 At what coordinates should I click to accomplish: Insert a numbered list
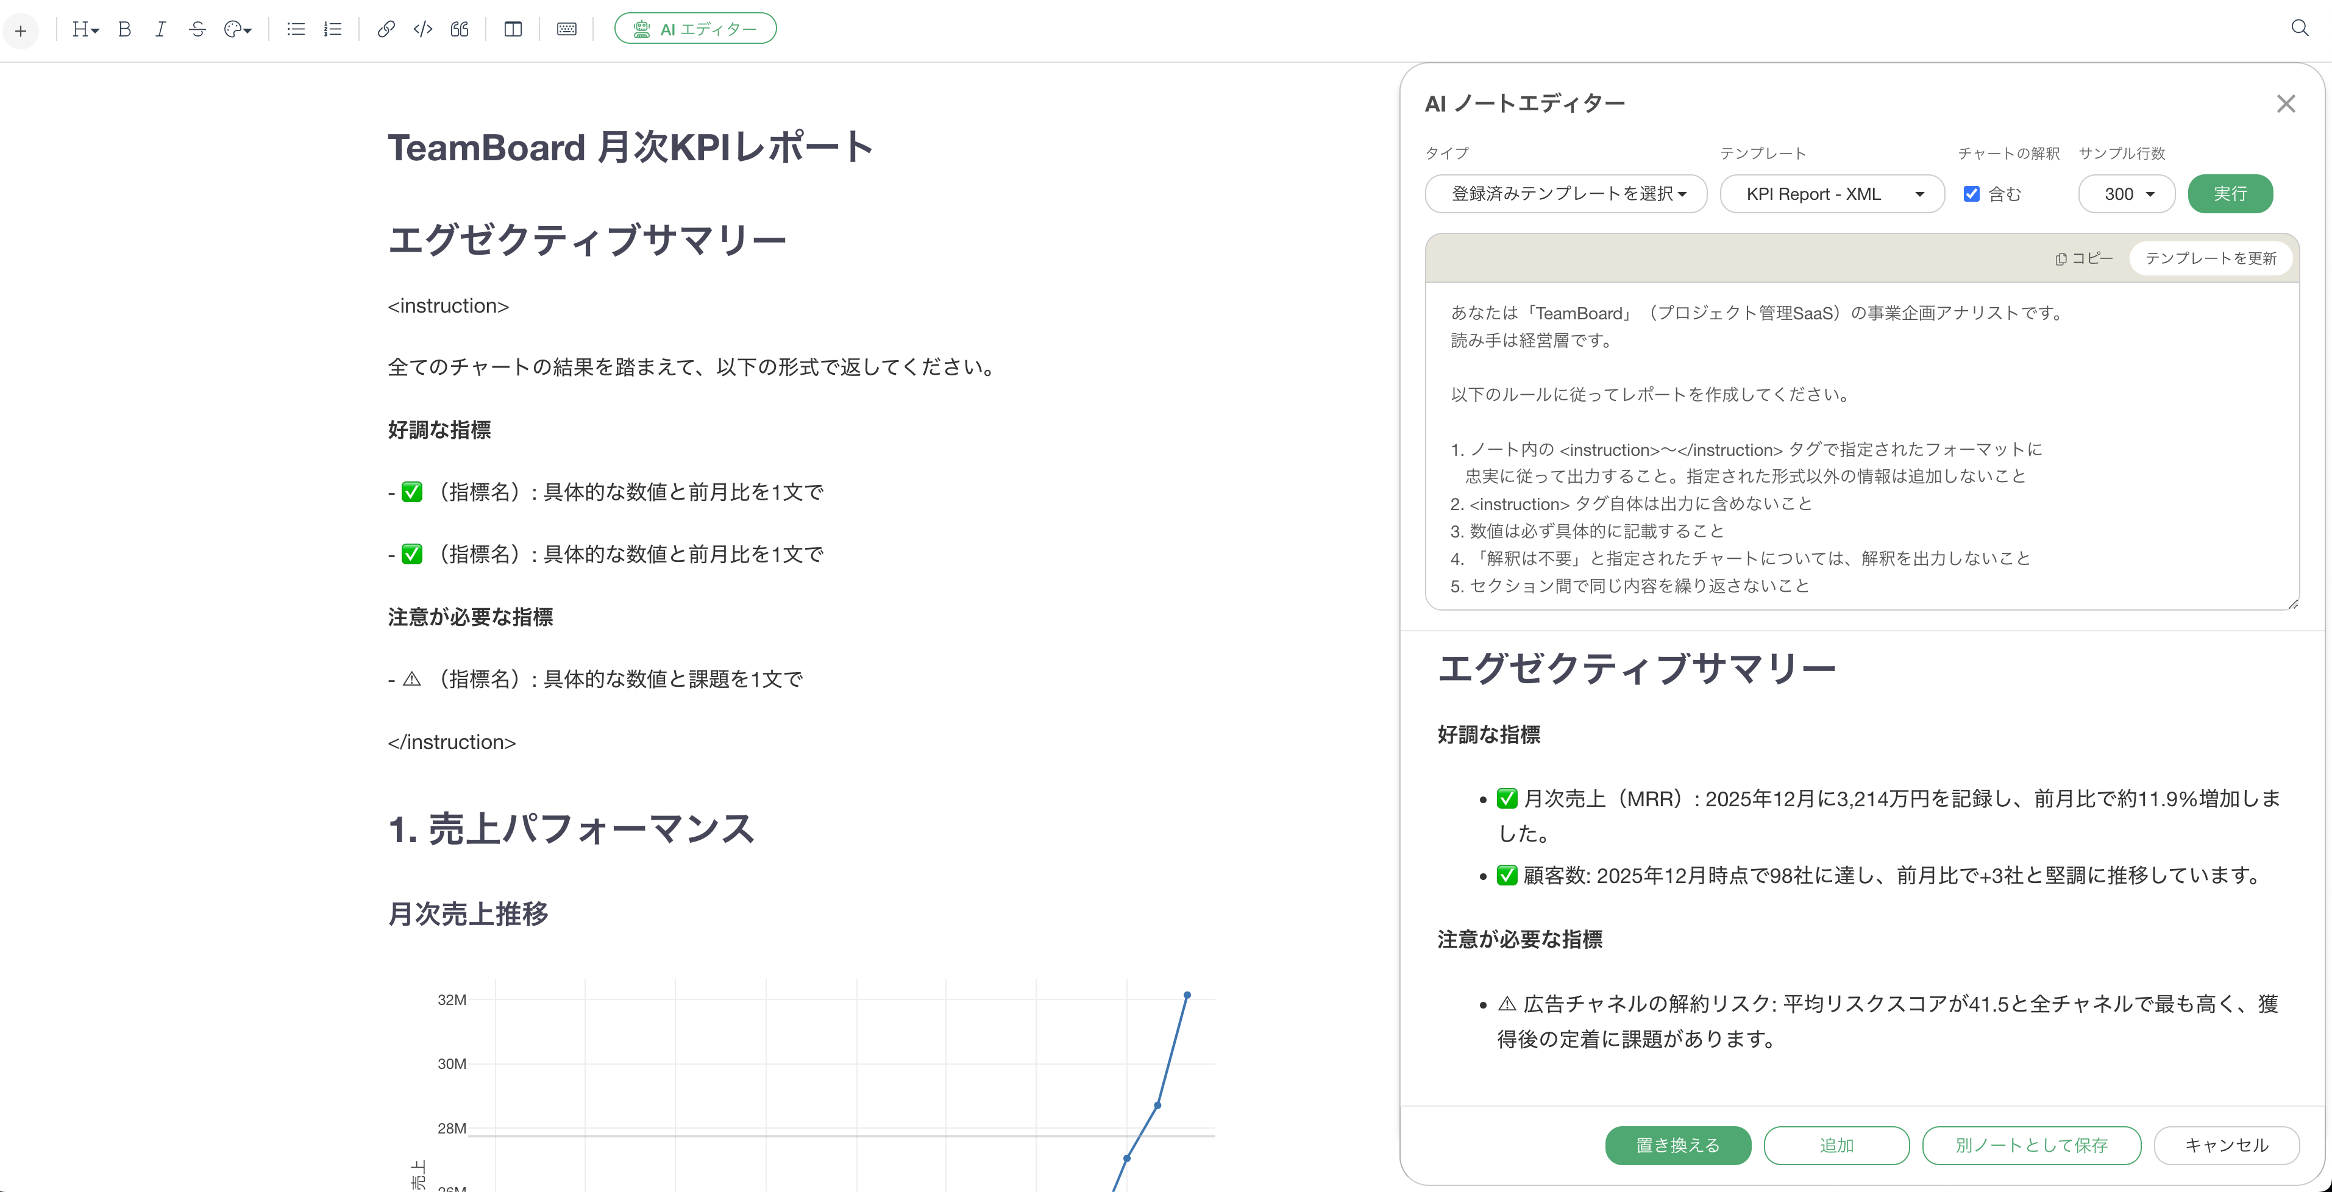[332, 29]
